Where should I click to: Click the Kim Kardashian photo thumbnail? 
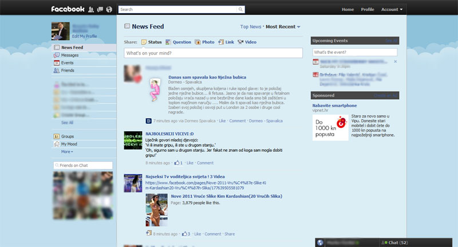[x=157, y=210]
